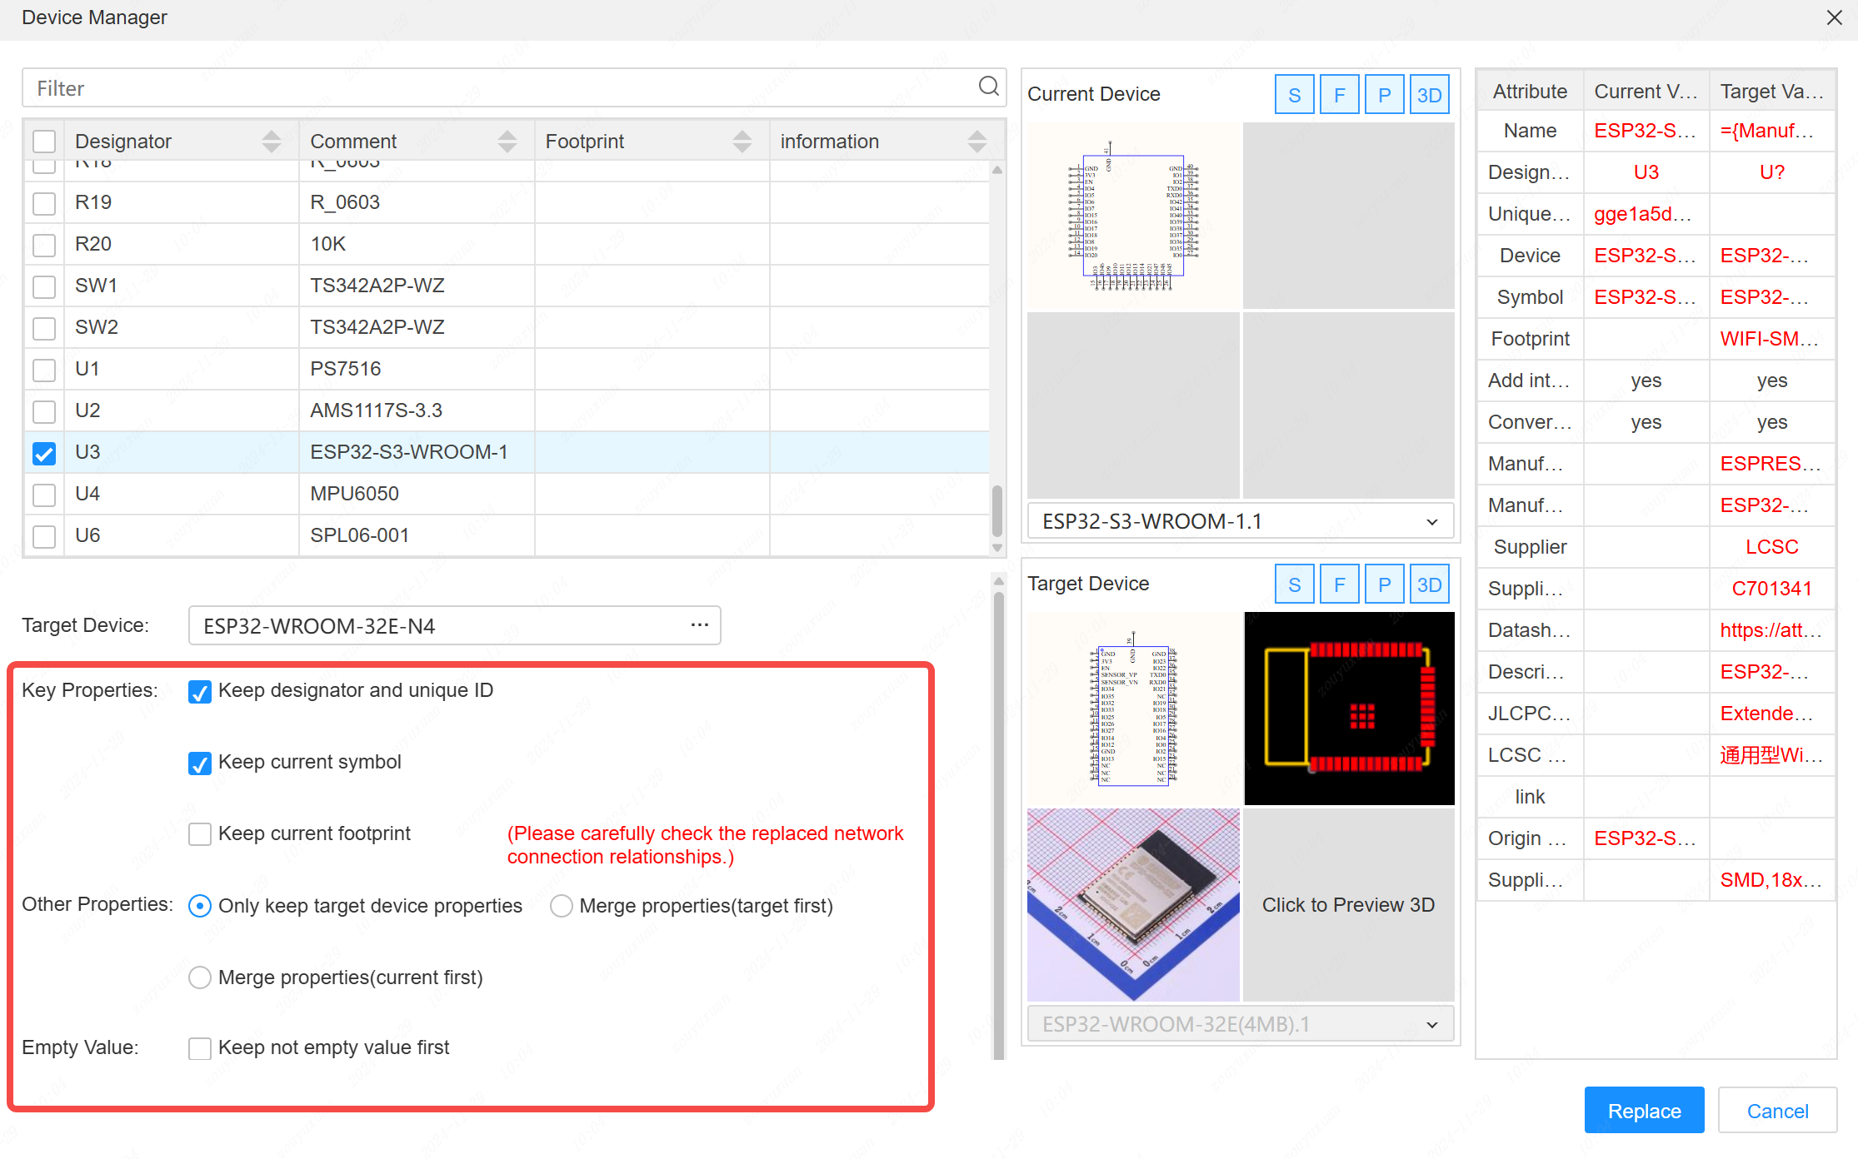Image resolution: width=1858 pixels, height=1159 pixels.
Task: Select Merge properties(target first) option
Action: click(x=562, y=906)
